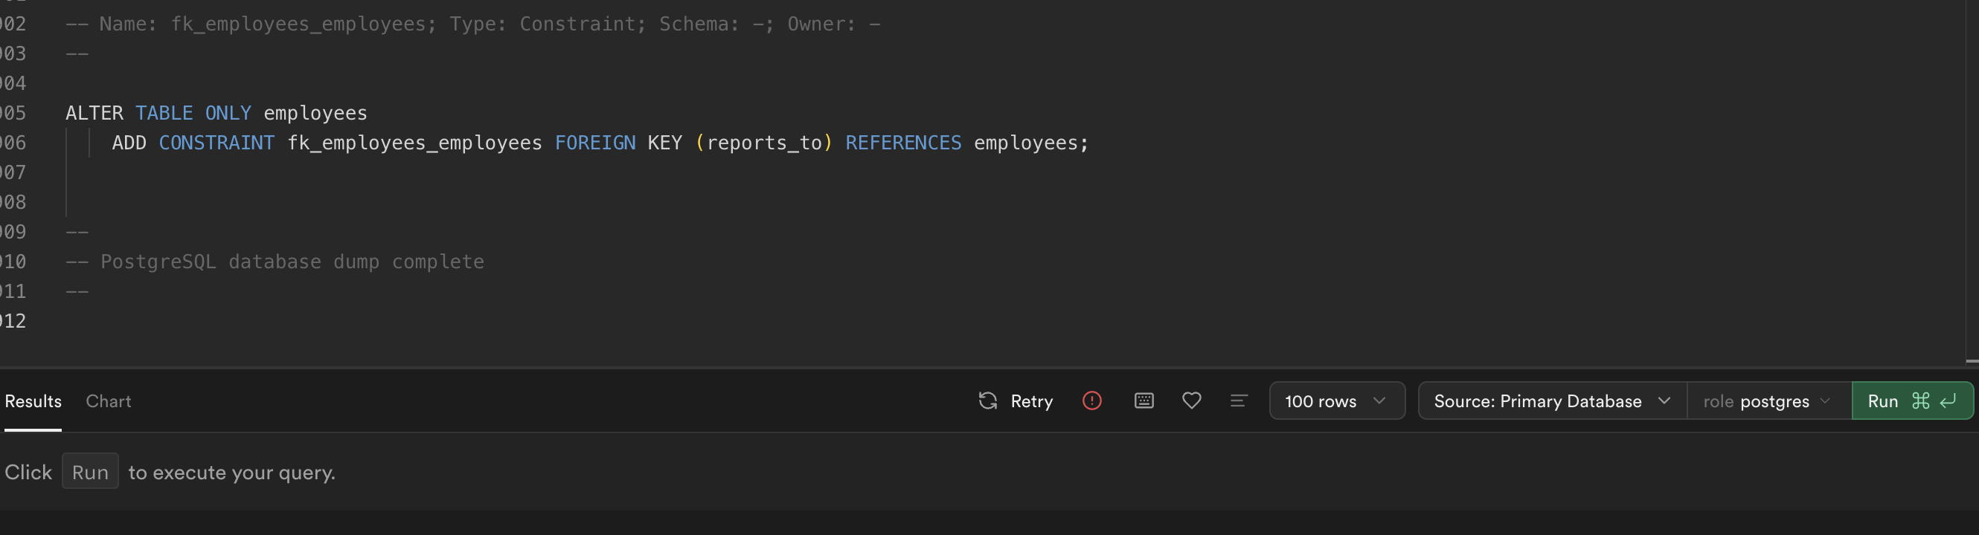Click the reports_to column name in parentheses

click(763, 143)
